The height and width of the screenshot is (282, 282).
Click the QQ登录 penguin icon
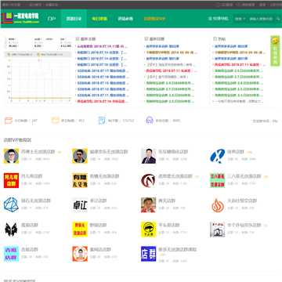219,5
